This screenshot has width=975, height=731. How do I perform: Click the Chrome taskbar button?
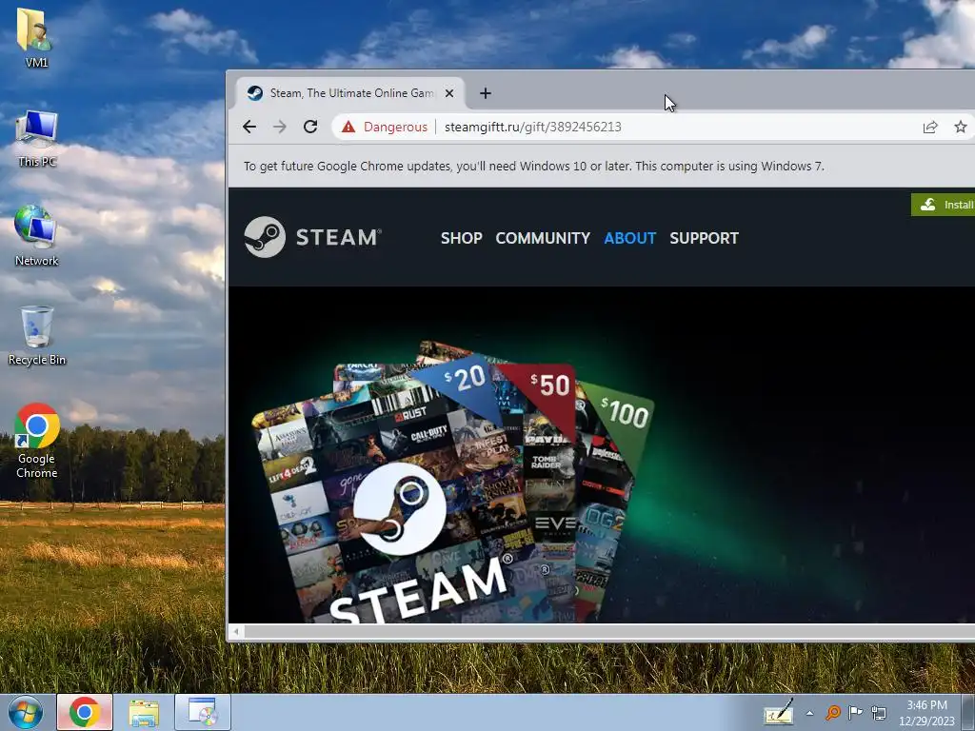pyautogui.click(x=85, y=712)
